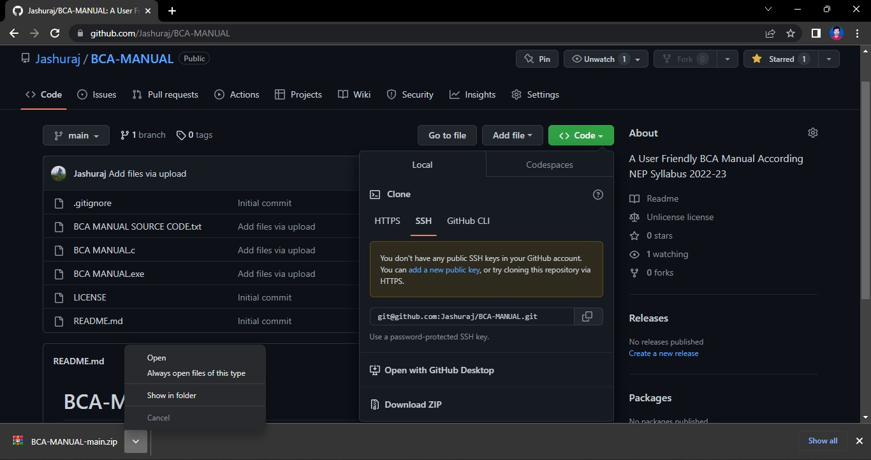Open the Actions tab
The height and width of the screenshot is (460, 871).
[x=237, y=94]
